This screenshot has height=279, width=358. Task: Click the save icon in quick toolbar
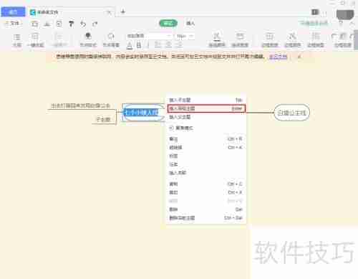coord(34,24)
